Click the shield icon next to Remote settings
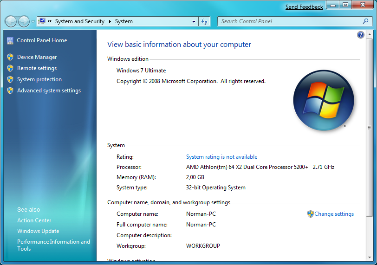The image size is (377, 265). (10, 68)
